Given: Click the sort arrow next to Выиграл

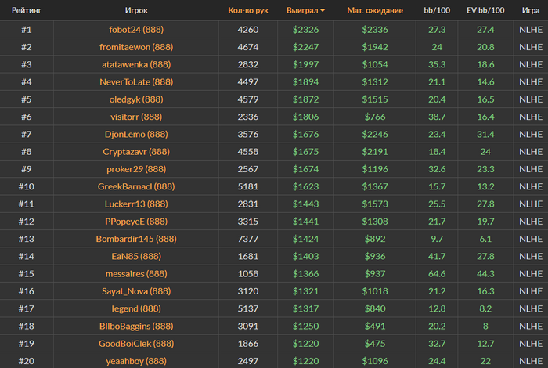Looking at the screenshot, I should tap(323, 10).
